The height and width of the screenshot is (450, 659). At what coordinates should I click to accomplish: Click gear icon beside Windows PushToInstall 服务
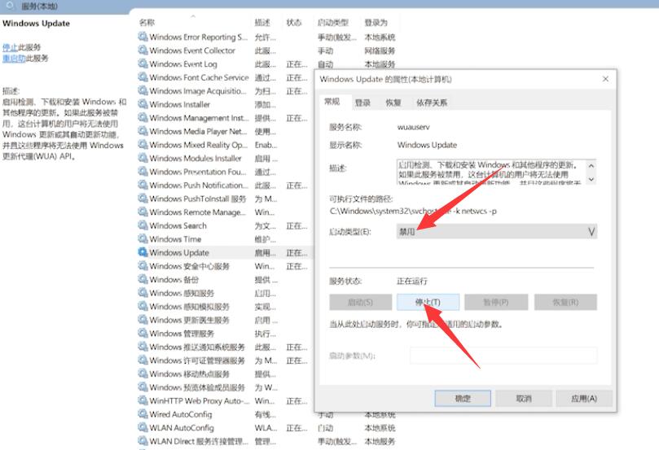click(x=143, y=199)
